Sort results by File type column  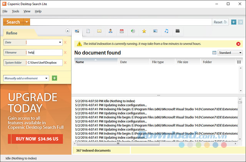click(x=162, y=62)
